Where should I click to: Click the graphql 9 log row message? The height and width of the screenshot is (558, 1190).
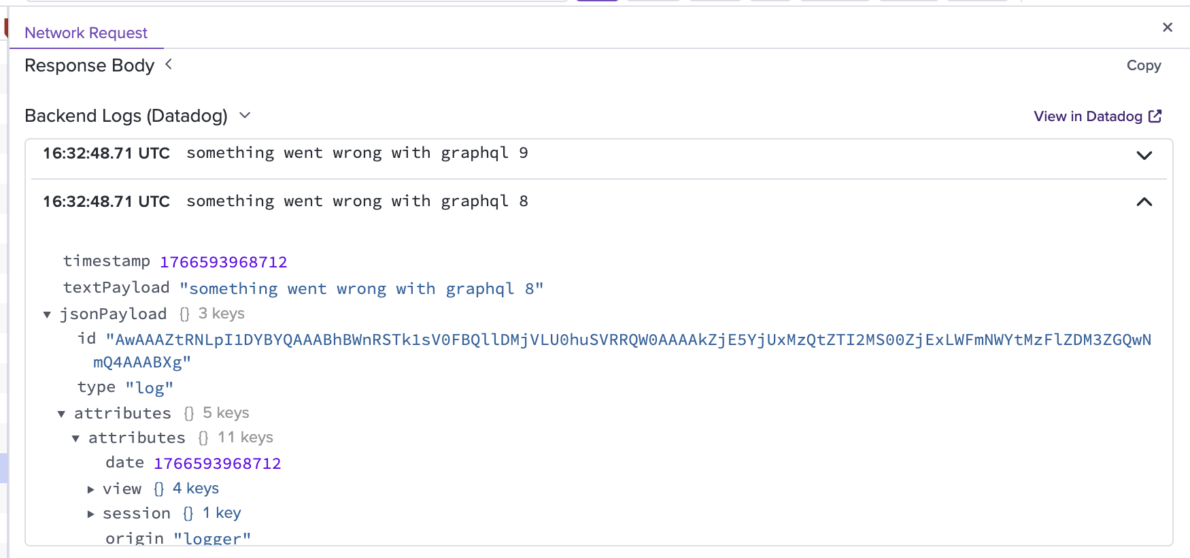(x=357, y=153)
